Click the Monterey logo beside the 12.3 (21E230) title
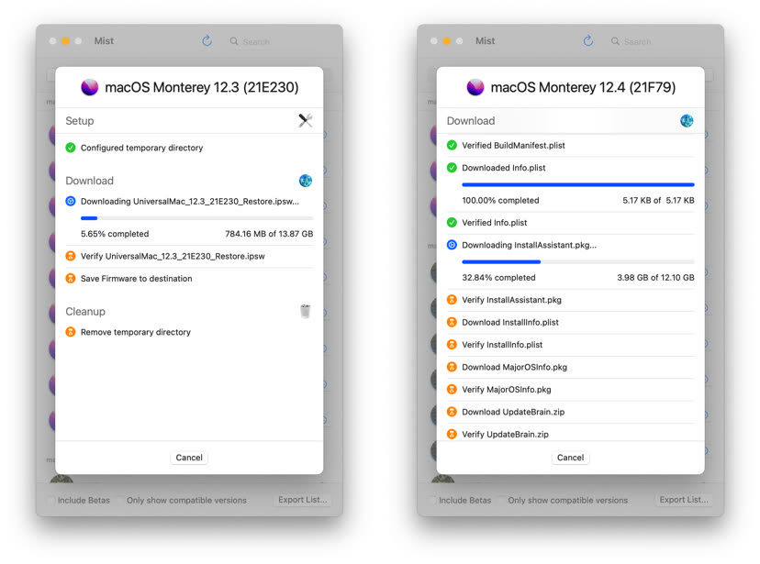Viewport: 760px width, 564px height. 90,87
